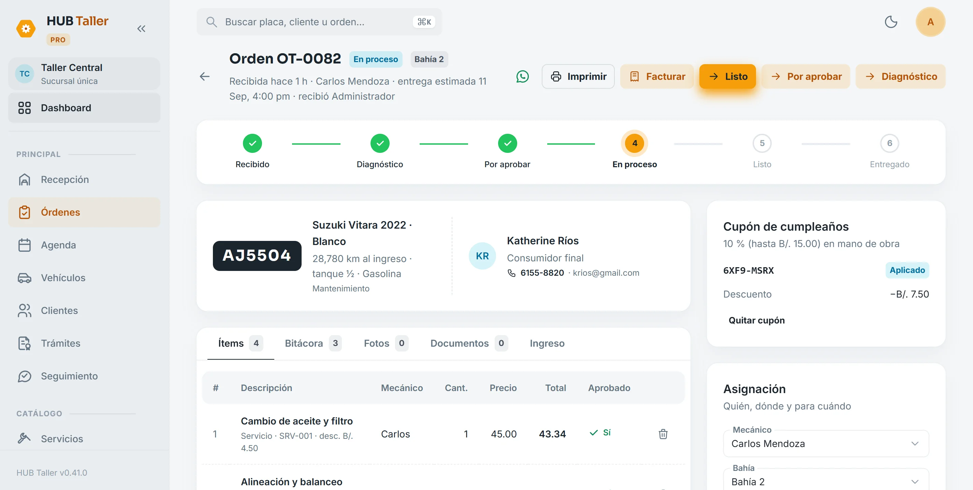Click the Mecánico column header
Image resolution: width=973 pixels, height=490 pixels.
(x=402, y=388)
